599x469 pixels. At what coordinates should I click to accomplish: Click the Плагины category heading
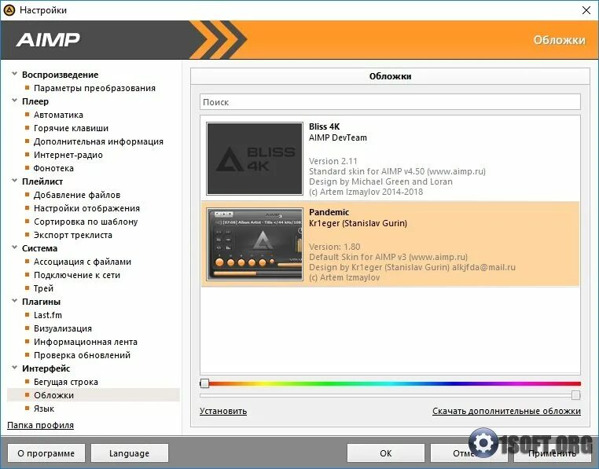pyautogui.click(x=41, y=302)
